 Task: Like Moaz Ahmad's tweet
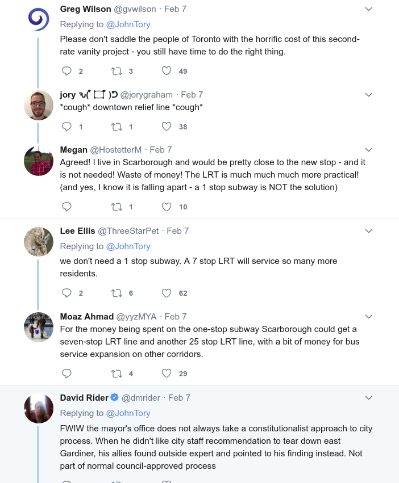(x=167, y=373)
